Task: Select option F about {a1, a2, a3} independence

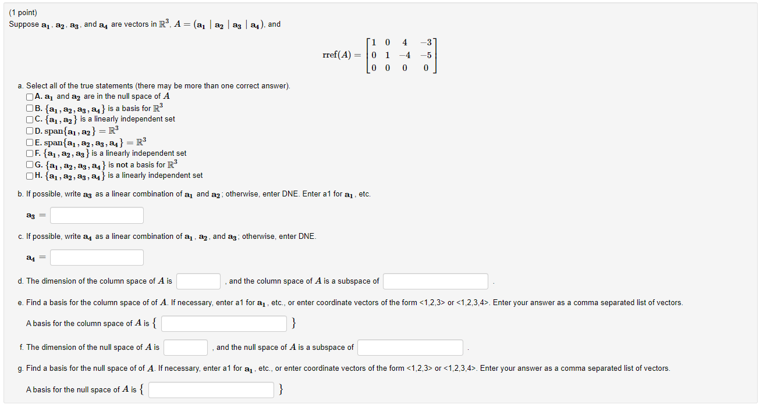Action: pyautogui.click(x=29, y=153)
